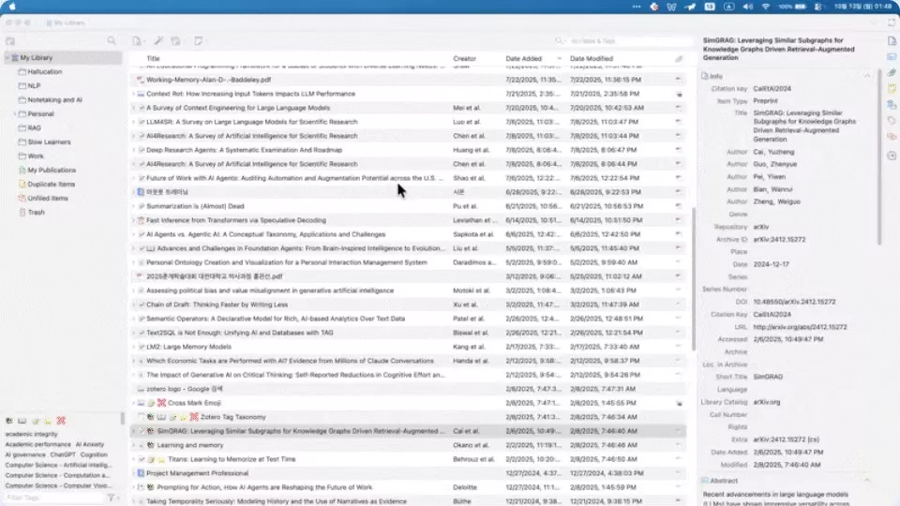Open My Publications
The width and height of the screenshot is (900, 506).
65,171
